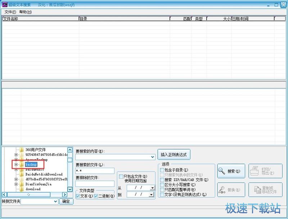Image resolution: width=288 pixels, height=219 pixels.
Task: Enable 只包含文件 date range checkbox
Action: (121, 176)
